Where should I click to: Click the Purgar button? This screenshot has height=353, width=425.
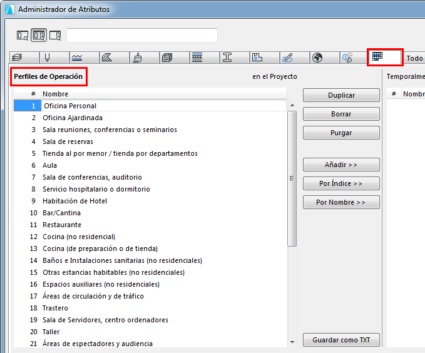pyautogui.click(x=341, y=133)
